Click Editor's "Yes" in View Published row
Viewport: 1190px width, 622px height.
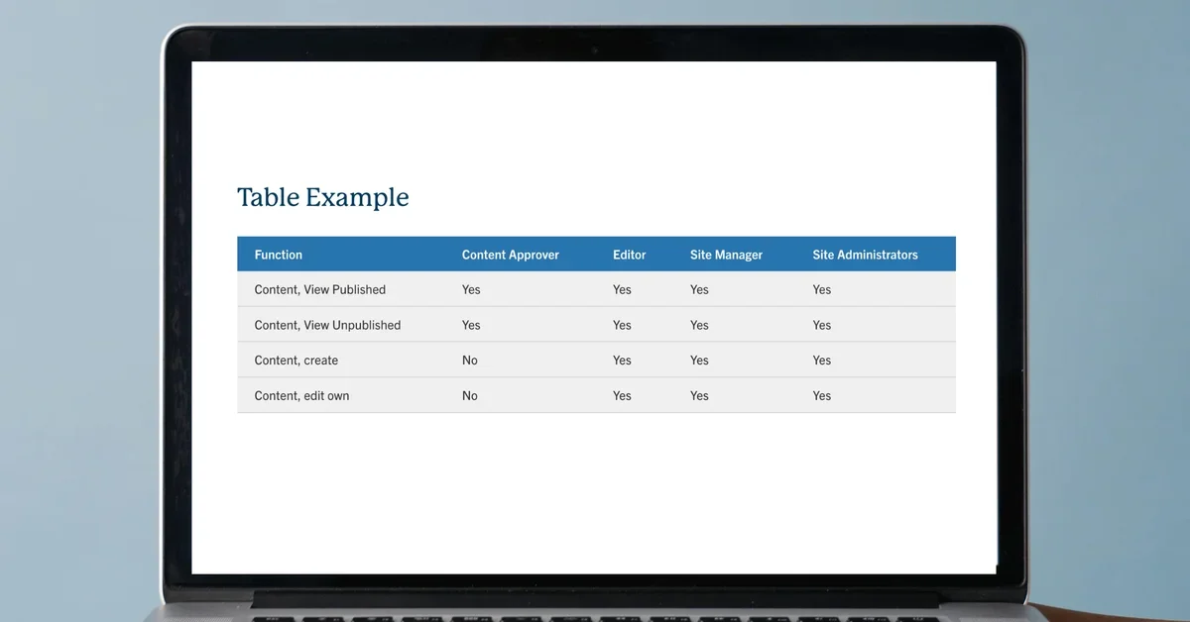(622, 289)
